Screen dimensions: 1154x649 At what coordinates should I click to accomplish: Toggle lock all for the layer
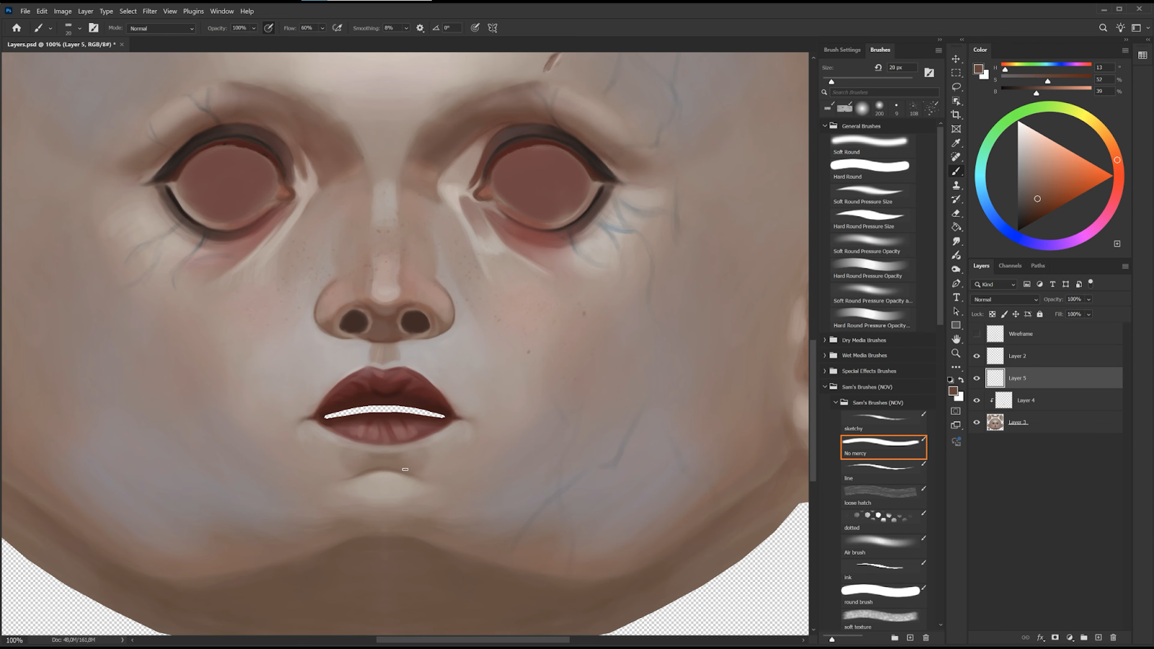click(x=1039, y=314)
